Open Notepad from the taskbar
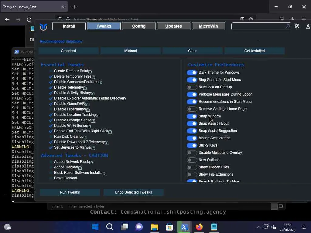The image size is (311, 233). pyautogui.click(x=214, y=227)
